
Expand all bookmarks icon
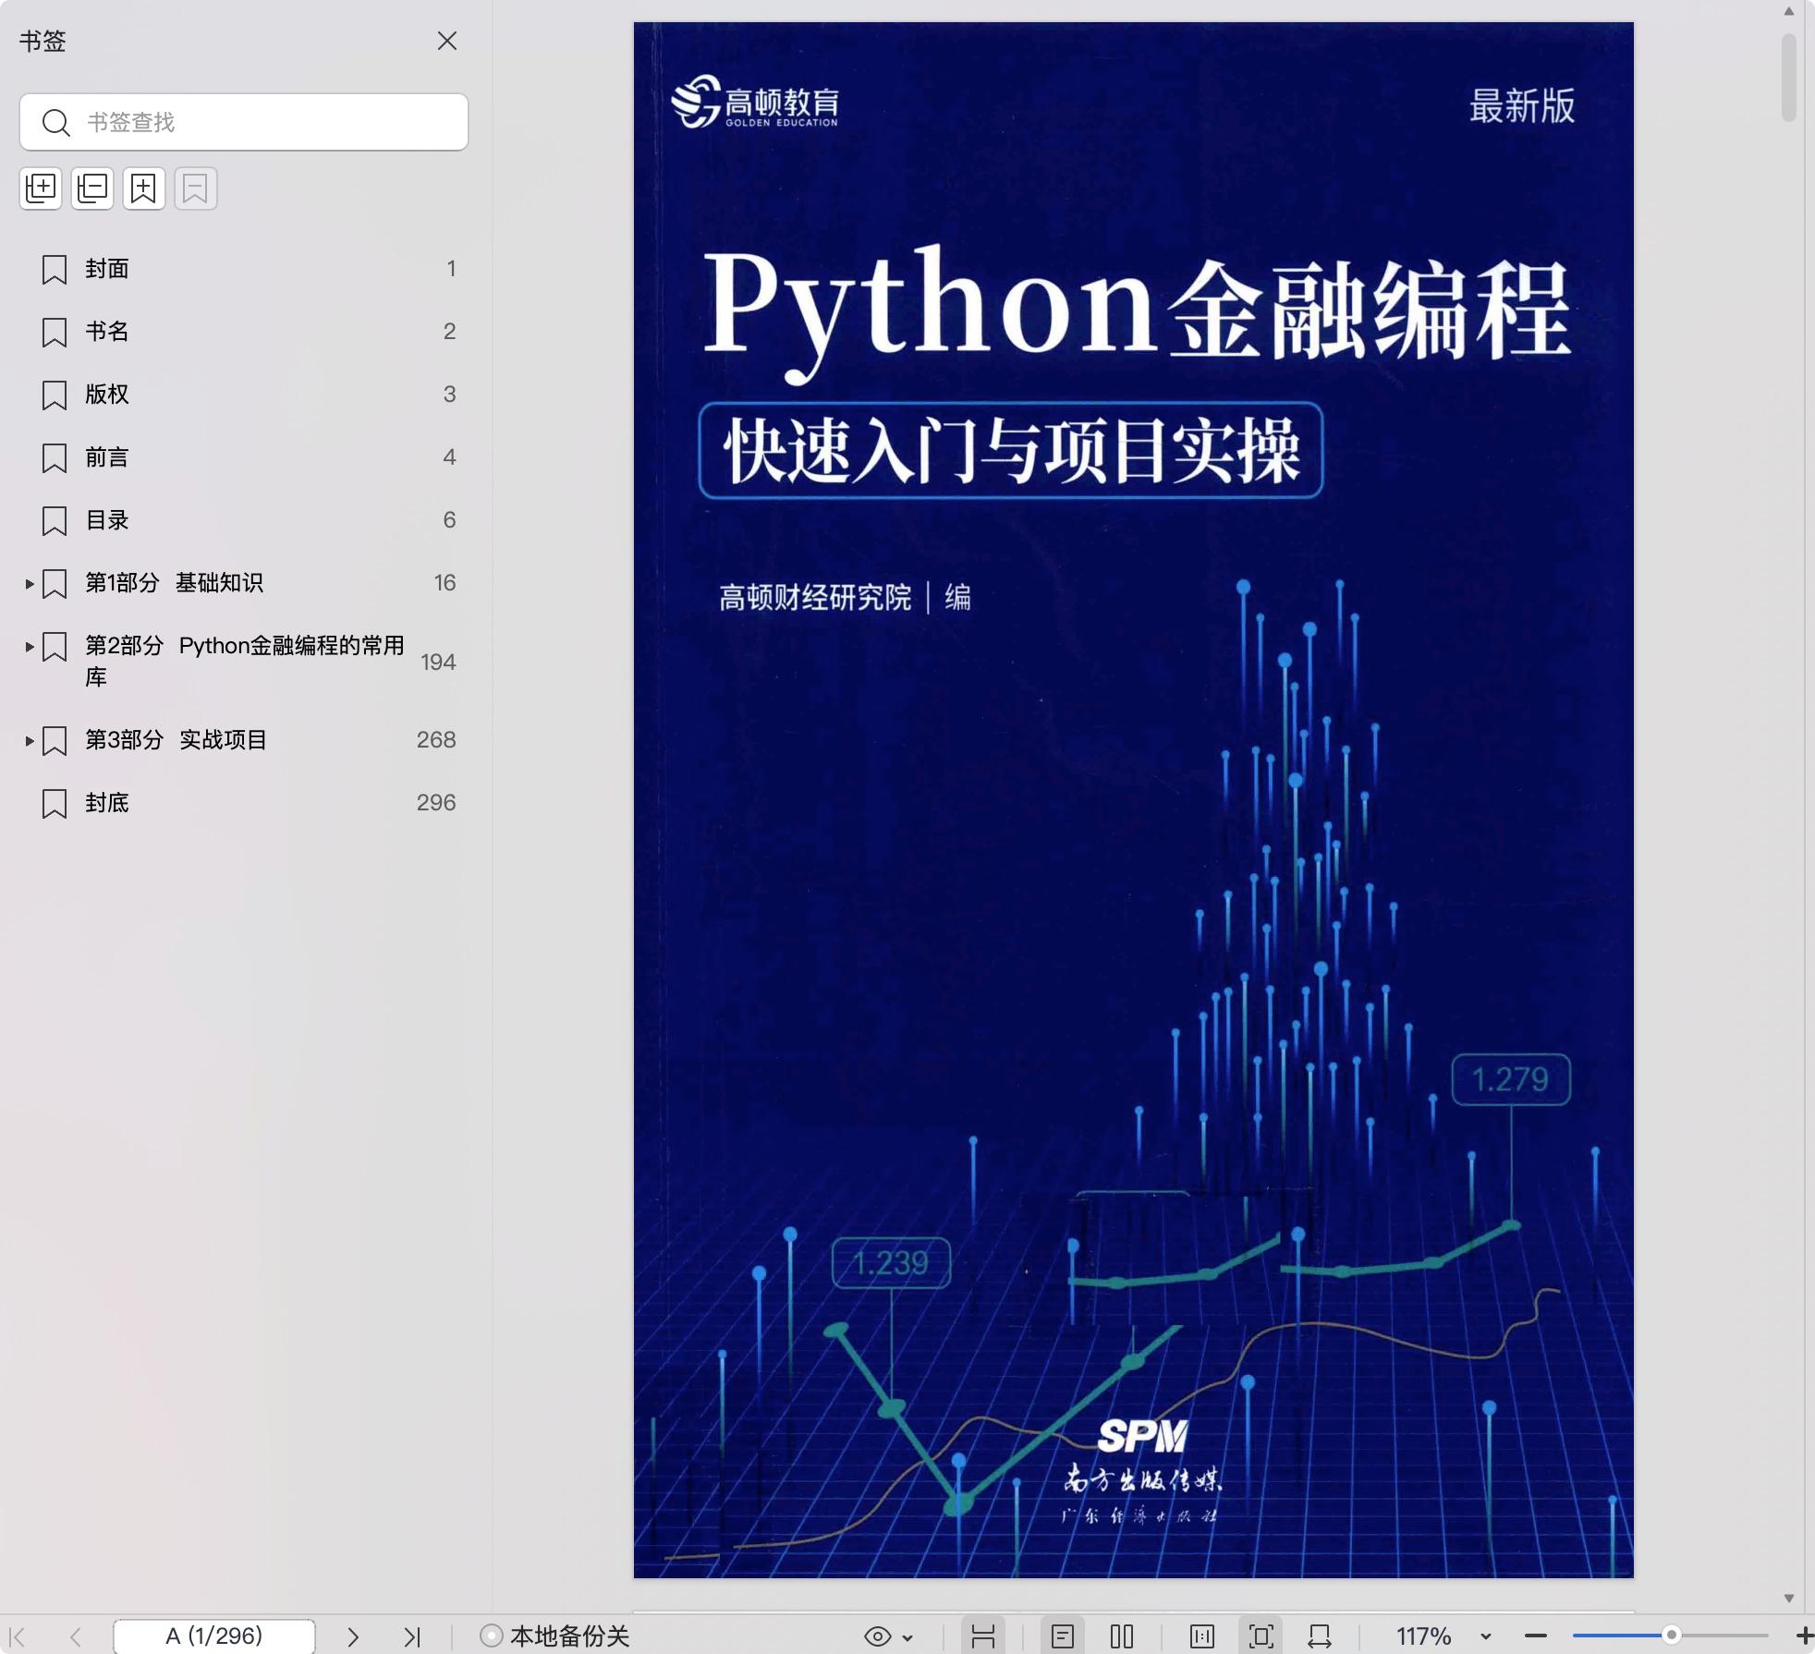41,189
